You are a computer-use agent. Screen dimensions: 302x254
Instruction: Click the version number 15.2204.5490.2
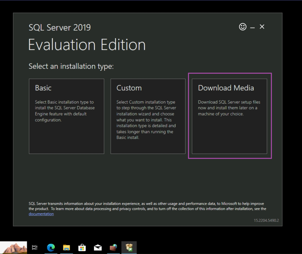[x=266, y=220]
